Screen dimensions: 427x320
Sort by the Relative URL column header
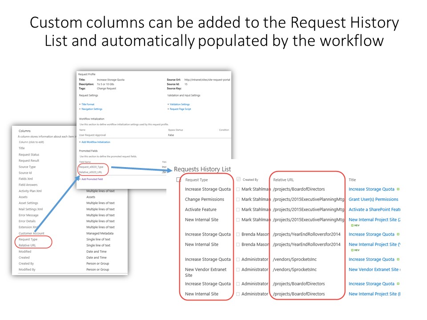(283, 180)
